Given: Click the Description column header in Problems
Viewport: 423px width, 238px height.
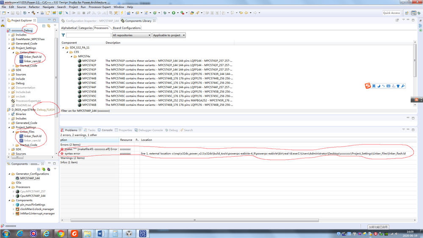Looking at the screenshot, I should tap(89, 140).
